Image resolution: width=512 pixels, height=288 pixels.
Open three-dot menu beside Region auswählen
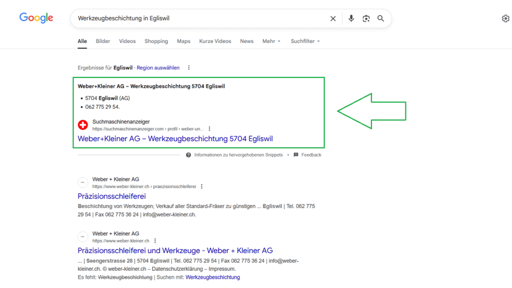coord(188,67)
